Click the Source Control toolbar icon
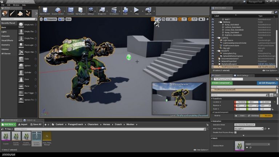The image size is (279, 157). (x=57, y=11)
